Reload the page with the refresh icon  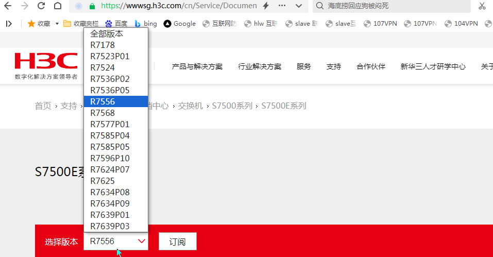point(41,6)
